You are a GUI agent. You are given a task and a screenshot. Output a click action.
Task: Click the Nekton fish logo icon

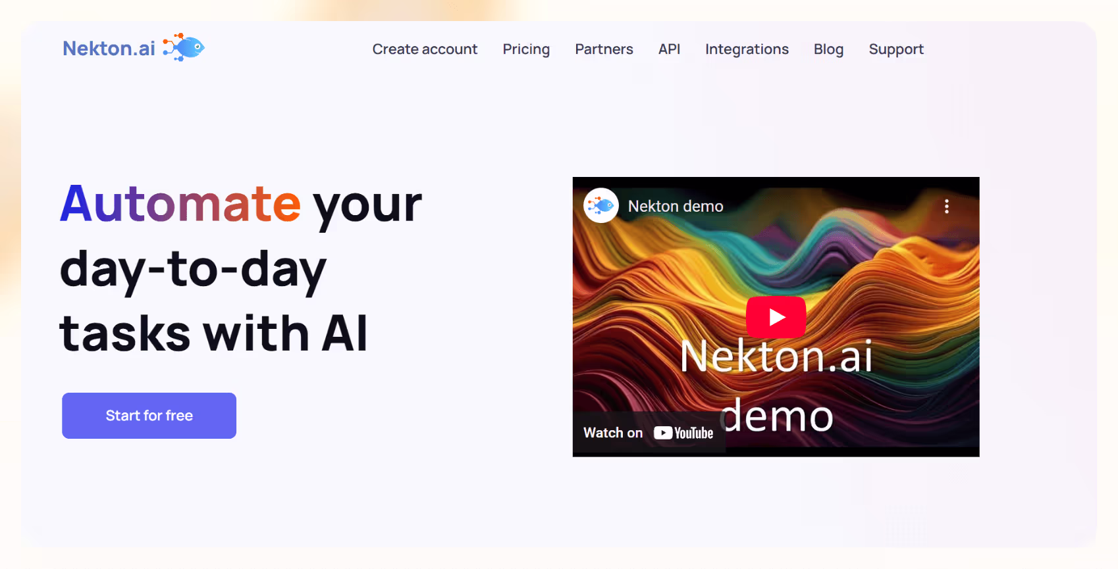click(x=184, y=47)
